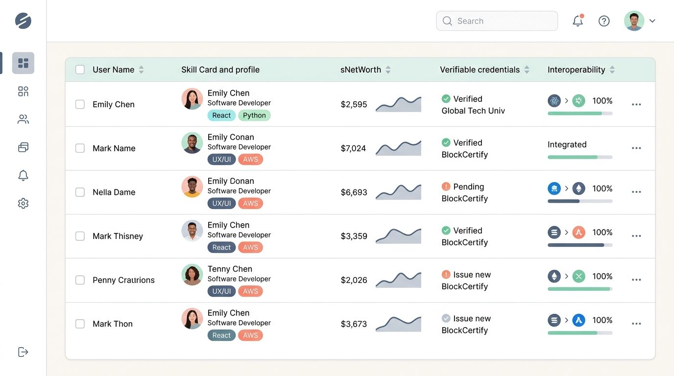Click the green Verified check in Emily Chen row
The image size is (674, 376).
446,98
